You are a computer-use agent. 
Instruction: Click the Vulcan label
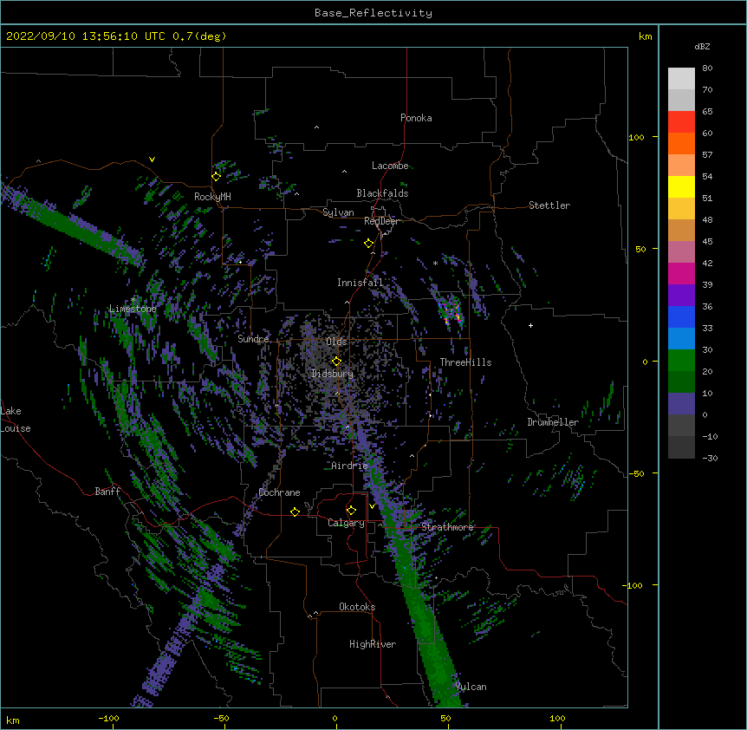pos(471,687)
